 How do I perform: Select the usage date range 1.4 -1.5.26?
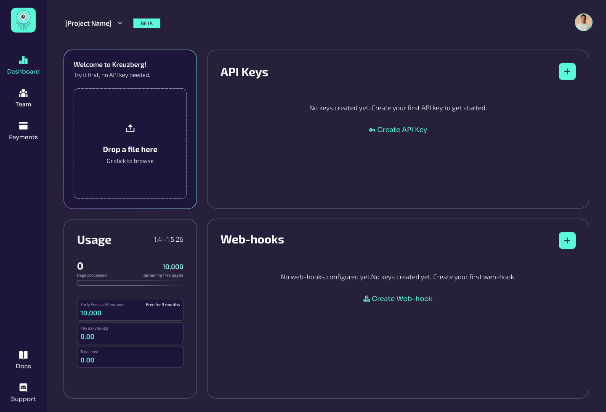(168, 239)
